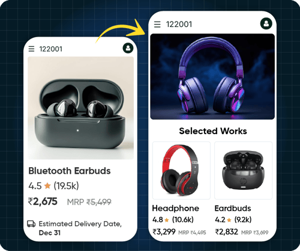Click the star rating beside 4.5
300x251 pixels.
point(47,186)
